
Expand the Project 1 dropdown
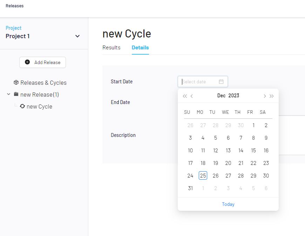pos(77,36)
